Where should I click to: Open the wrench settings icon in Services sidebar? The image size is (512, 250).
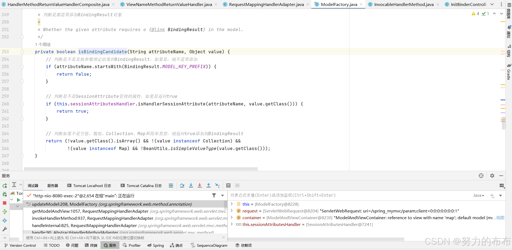point(5,229)
